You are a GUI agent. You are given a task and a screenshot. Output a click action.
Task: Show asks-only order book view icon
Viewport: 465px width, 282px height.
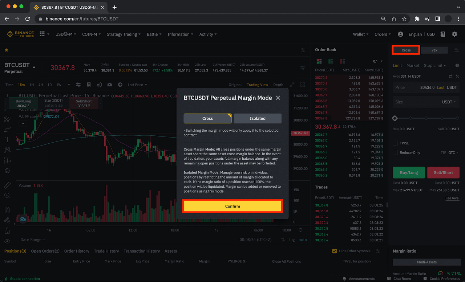click(x=342, y=61)
